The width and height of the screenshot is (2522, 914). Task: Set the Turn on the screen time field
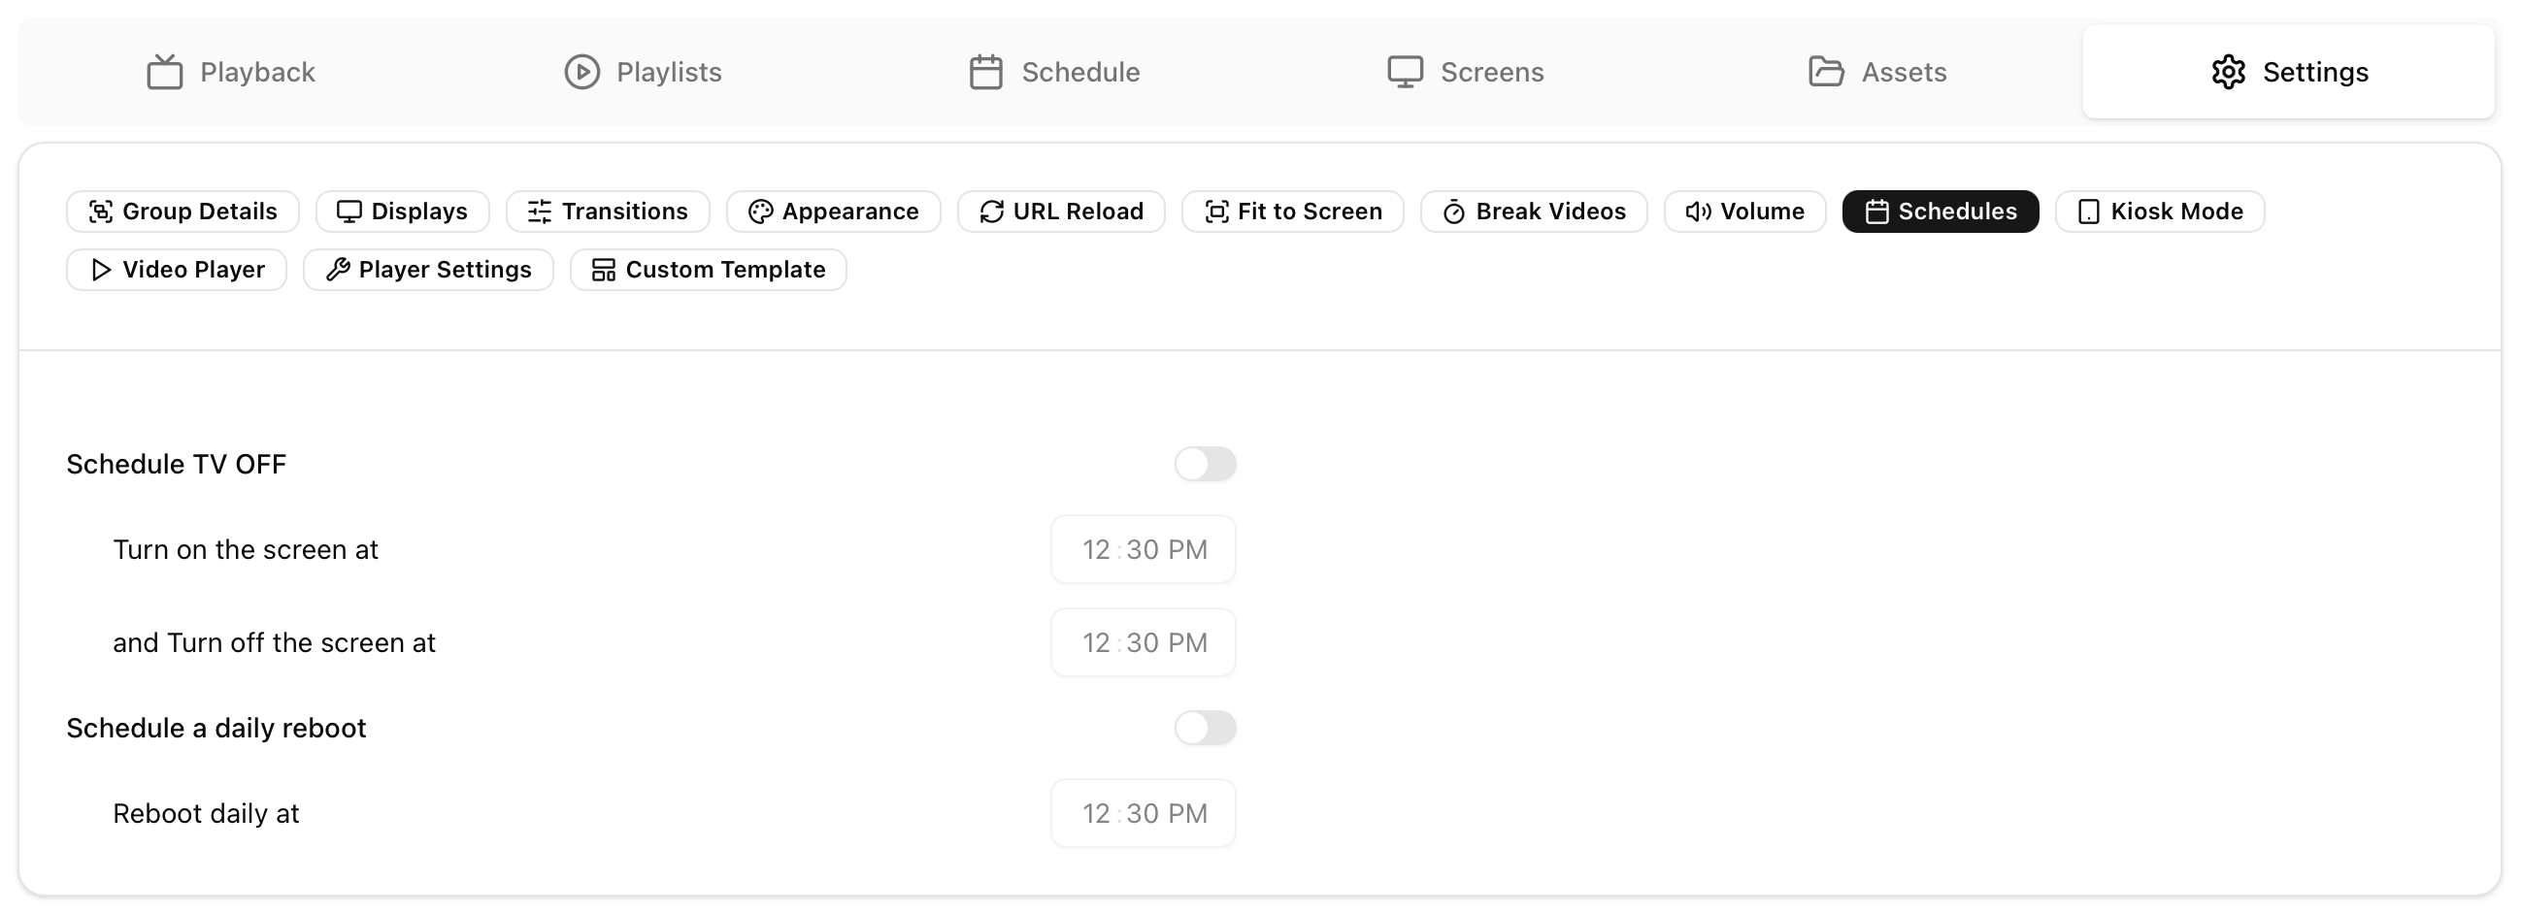coord(1143,550)
